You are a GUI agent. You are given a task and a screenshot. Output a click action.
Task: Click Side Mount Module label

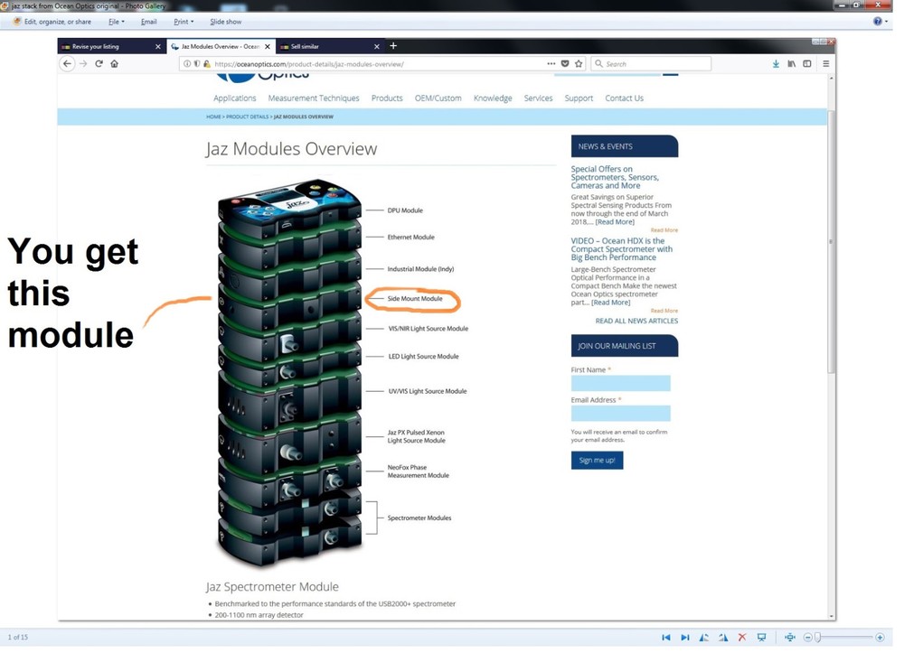pos(415,299)
